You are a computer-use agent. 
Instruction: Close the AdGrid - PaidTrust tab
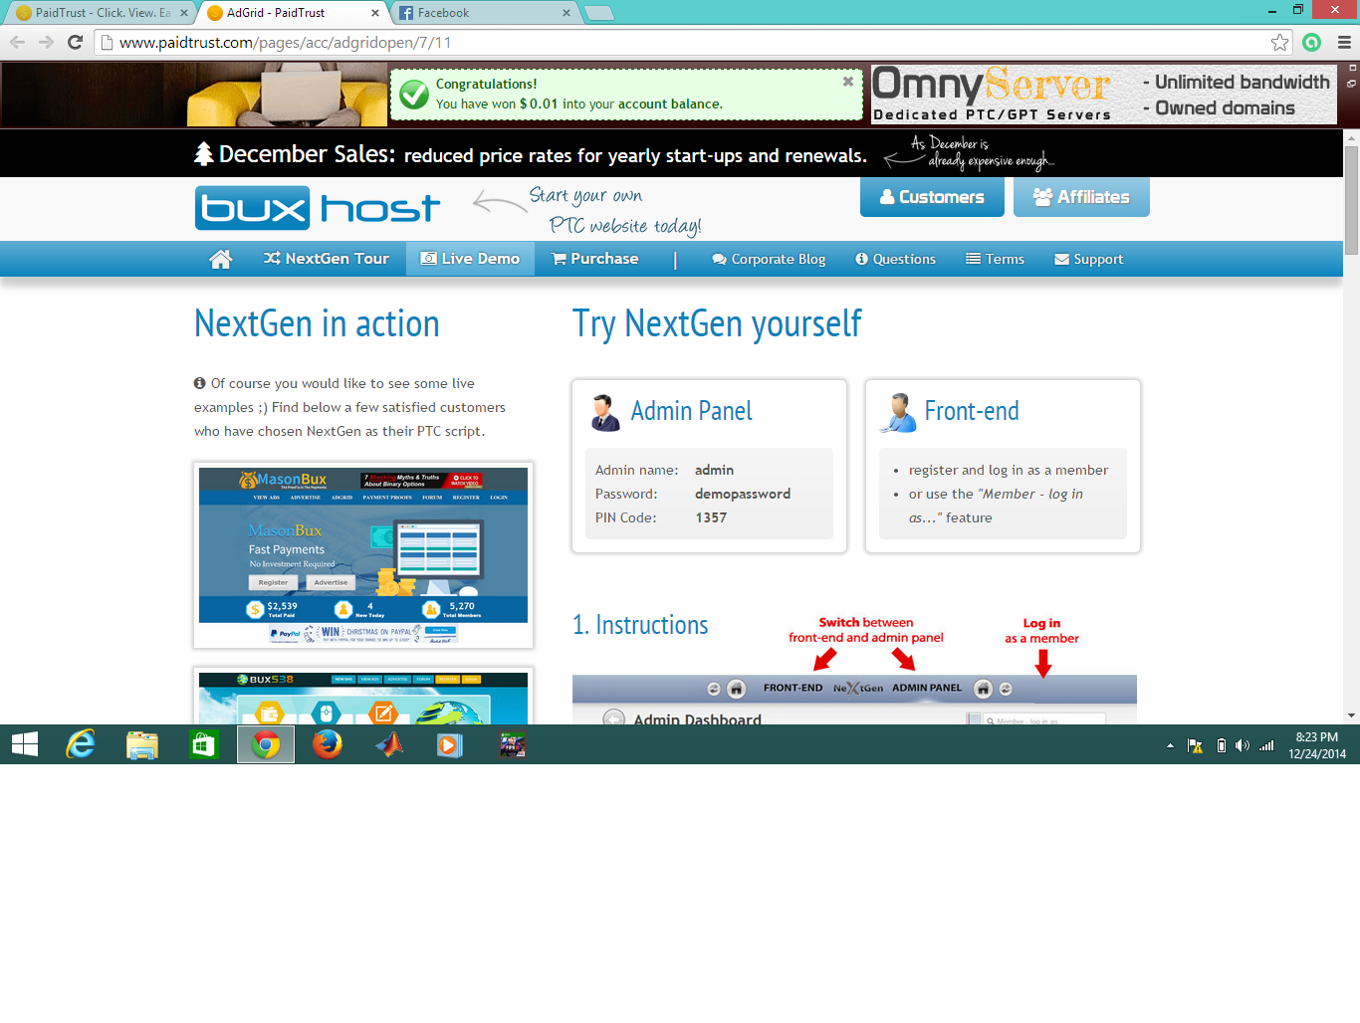[375, 13]
